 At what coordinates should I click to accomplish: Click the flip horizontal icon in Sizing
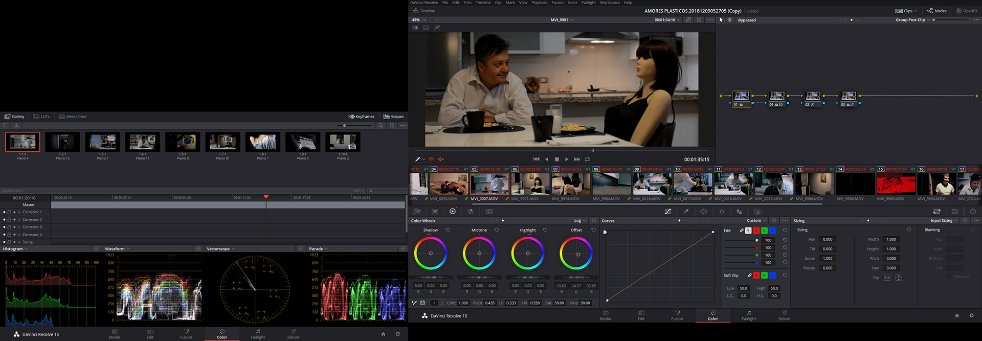pyautogui.click(x=887, y=278)
